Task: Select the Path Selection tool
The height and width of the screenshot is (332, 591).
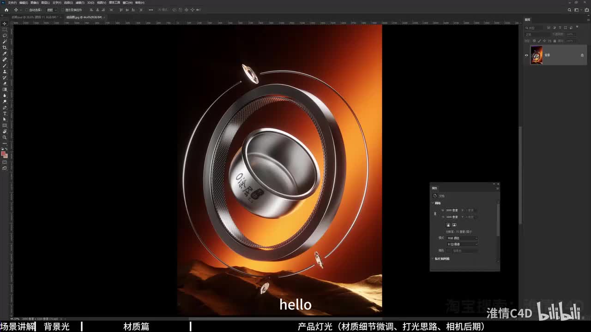Action: click(5, 119)
